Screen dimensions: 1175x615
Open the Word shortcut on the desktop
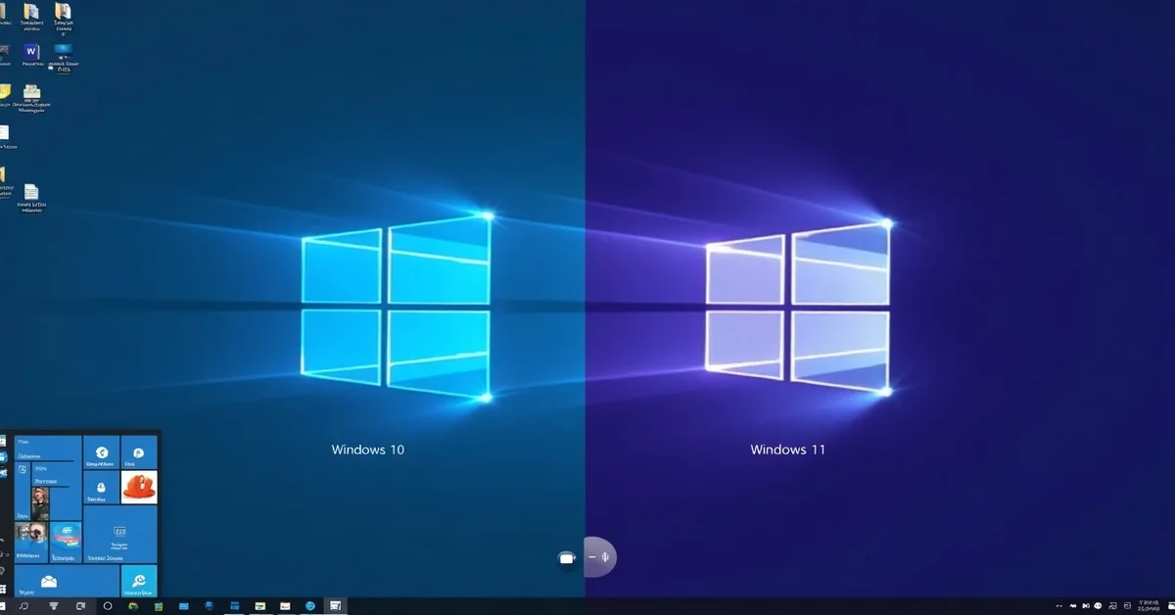[x=31, y=52]
